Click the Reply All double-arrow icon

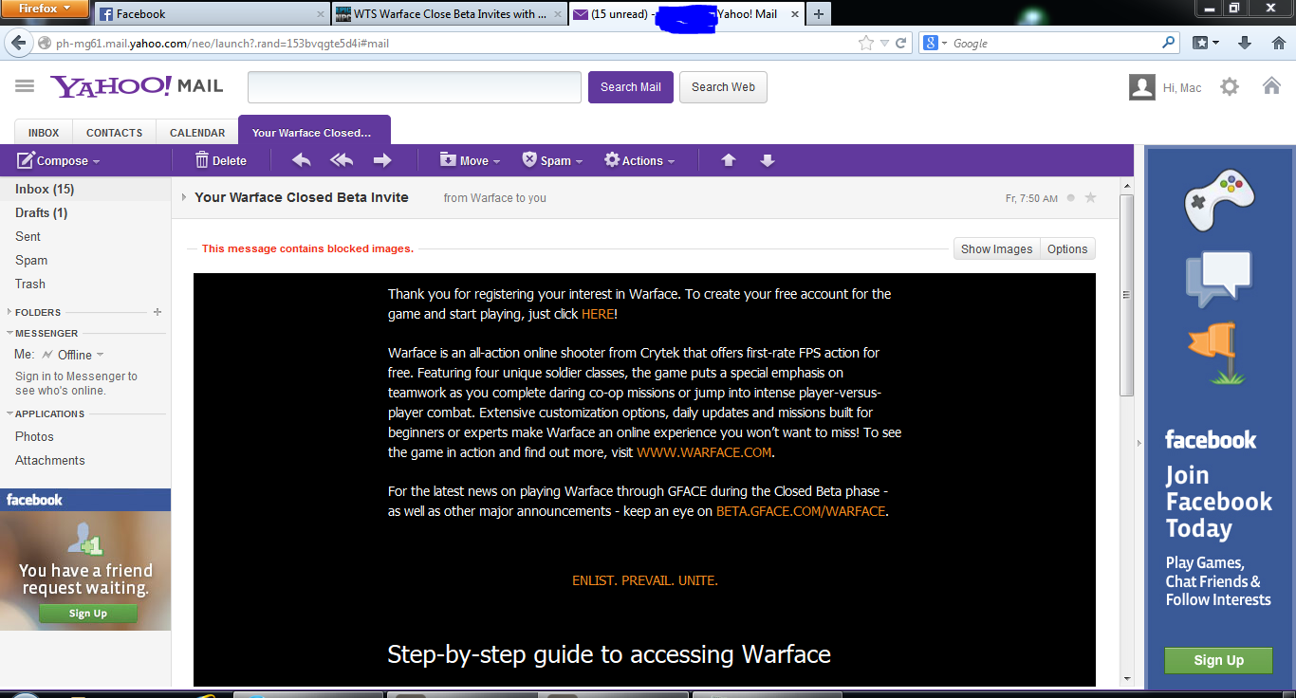[342, 160]
